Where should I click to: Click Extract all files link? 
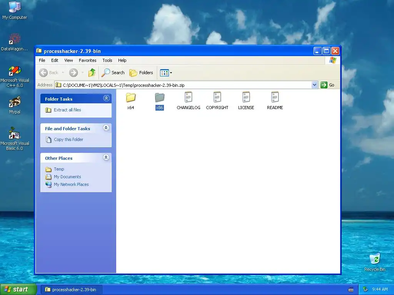click(x=67, y=110)
